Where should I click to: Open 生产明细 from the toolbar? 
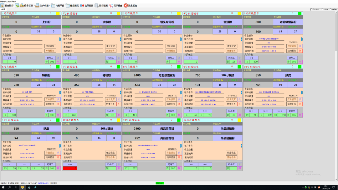coord(42,5)
